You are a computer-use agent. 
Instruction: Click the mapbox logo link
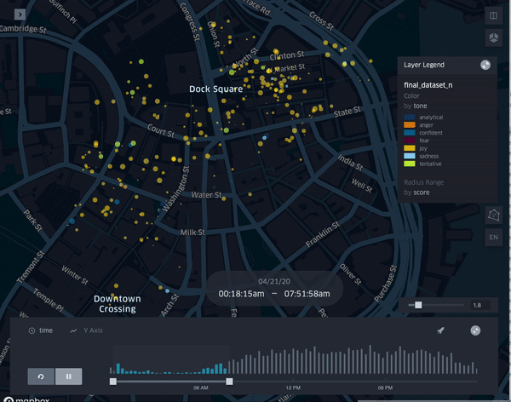(27, 399)
